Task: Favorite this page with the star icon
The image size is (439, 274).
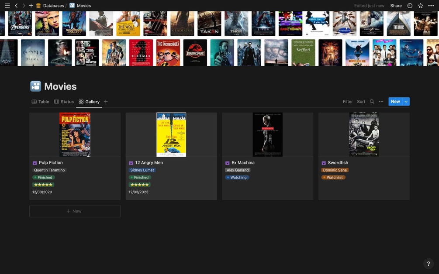Action: 421,6
